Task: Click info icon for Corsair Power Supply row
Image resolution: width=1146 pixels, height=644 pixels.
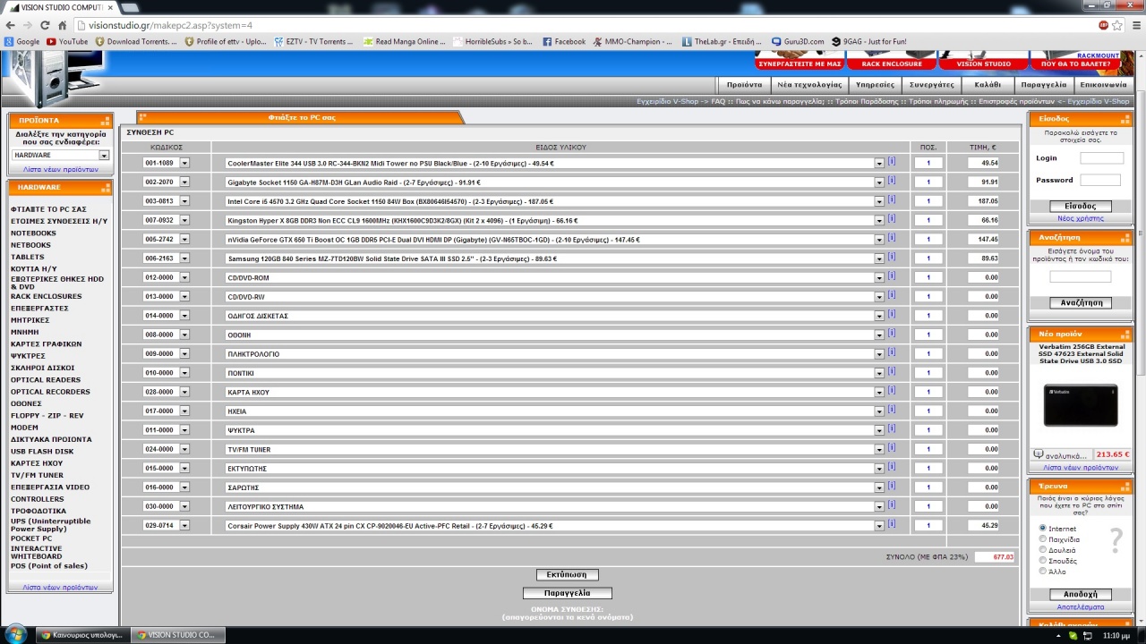Action: pos(892,524)
